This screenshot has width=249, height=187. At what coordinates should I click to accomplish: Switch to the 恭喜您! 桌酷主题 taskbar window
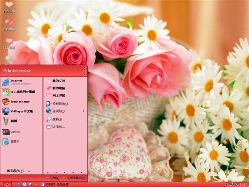click(56, 184)
